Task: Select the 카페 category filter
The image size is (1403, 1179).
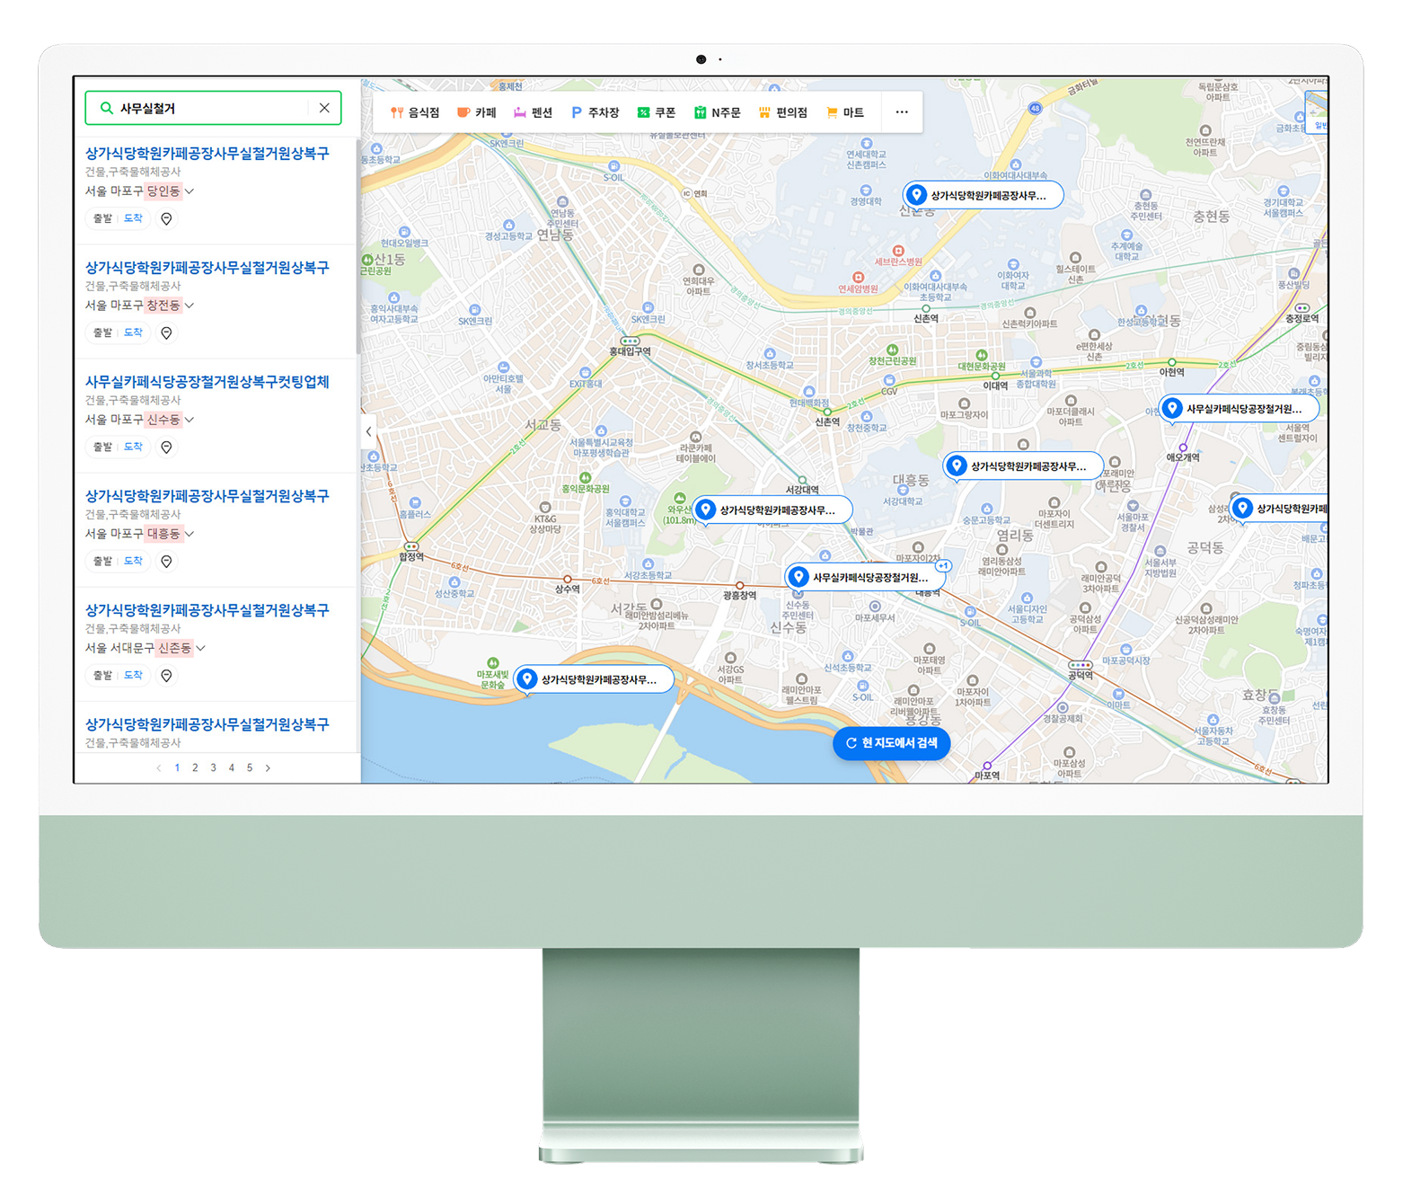Action: 477,112
